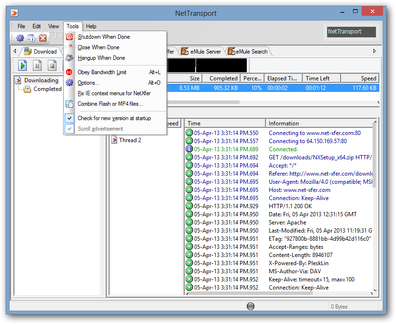
Task: Click the properties info toolbar icon
Action: pyautogui.click(x=32, y=38)
